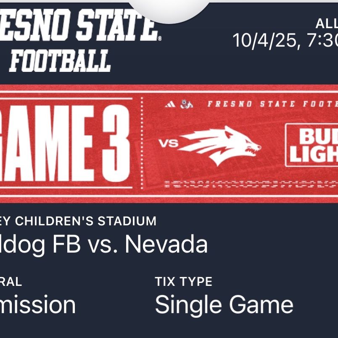
Task: Click the Fresno State bulldog mascot icon
Action: [x=187, y=104]
